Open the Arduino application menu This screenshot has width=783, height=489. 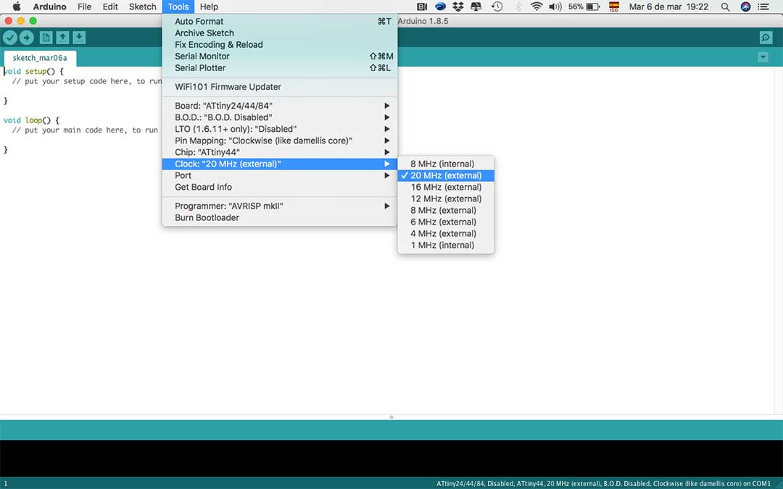tap(49, 7)
